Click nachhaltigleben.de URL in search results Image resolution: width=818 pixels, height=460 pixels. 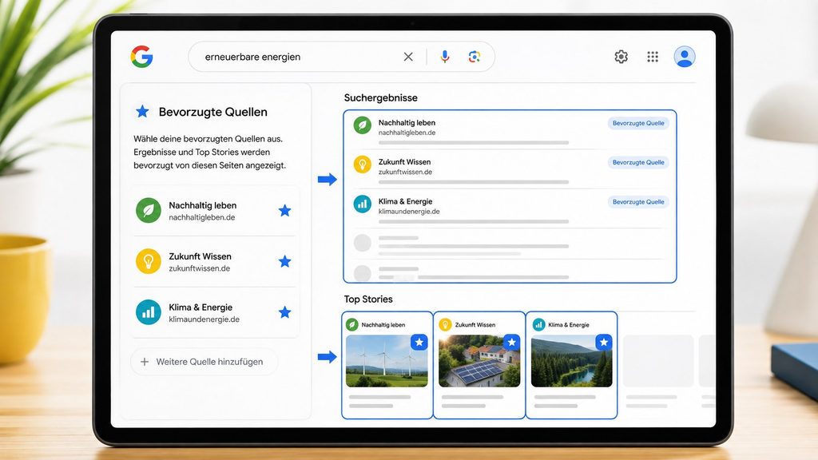click(x=407, y=133)
